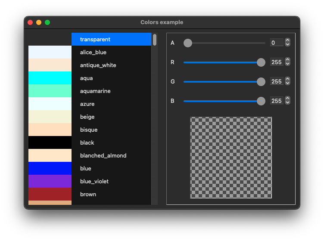Click the blanched_almond swatch

click(50, 155)
